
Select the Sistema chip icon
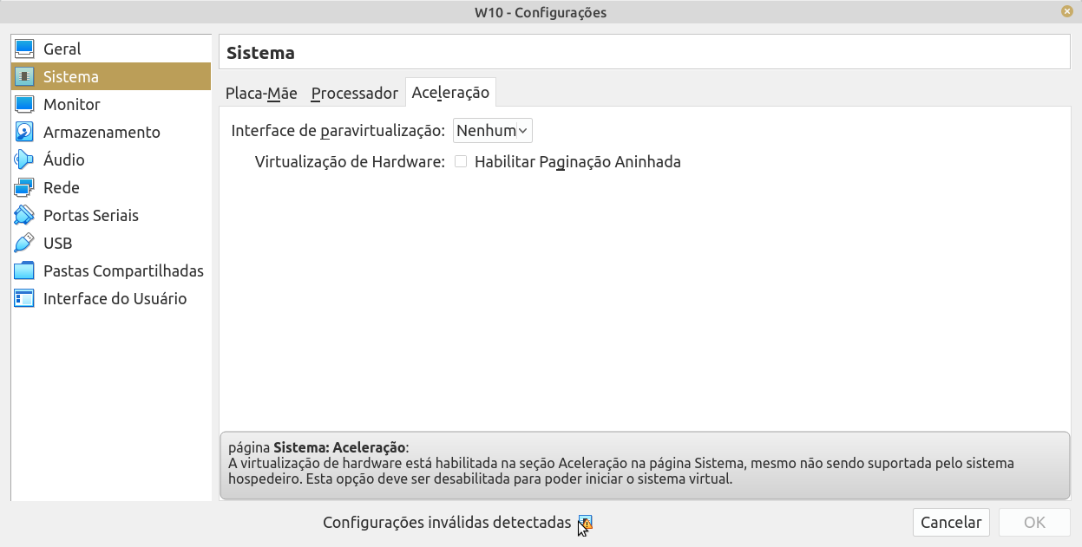click(x=24, y=77)
